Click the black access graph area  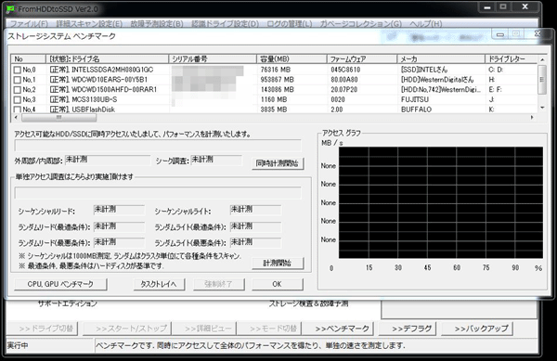click(x=441, y=202)
